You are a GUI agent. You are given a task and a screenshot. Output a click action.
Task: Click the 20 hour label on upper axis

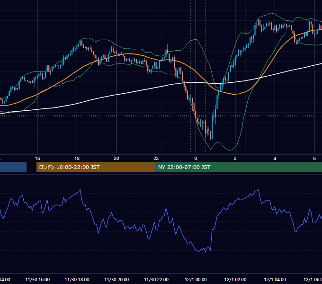116,159
